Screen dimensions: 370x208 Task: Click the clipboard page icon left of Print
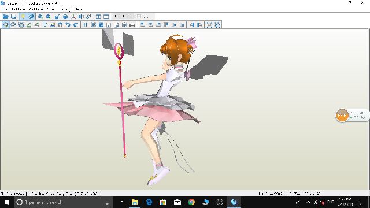click(124, 24)
